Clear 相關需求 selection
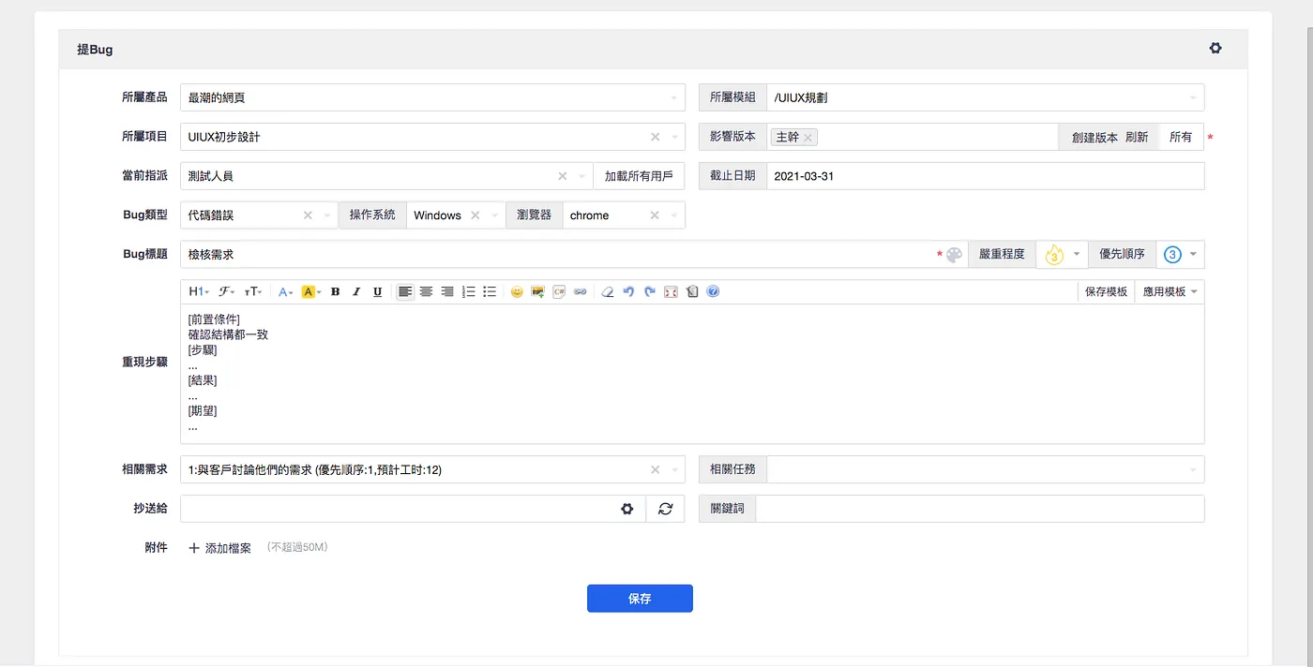This screenshot has width=1313, height=667. coord(656,469)
